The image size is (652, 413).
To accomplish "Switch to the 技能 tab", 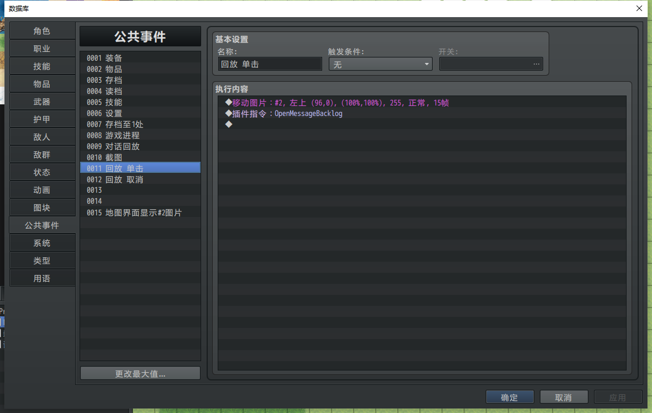I will point(42,66).
